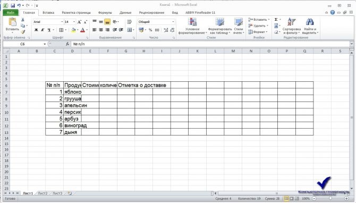356x203 pixels.
Task: Open the Выравнивание dialog launcher
Action: click(x=134, y=38)
